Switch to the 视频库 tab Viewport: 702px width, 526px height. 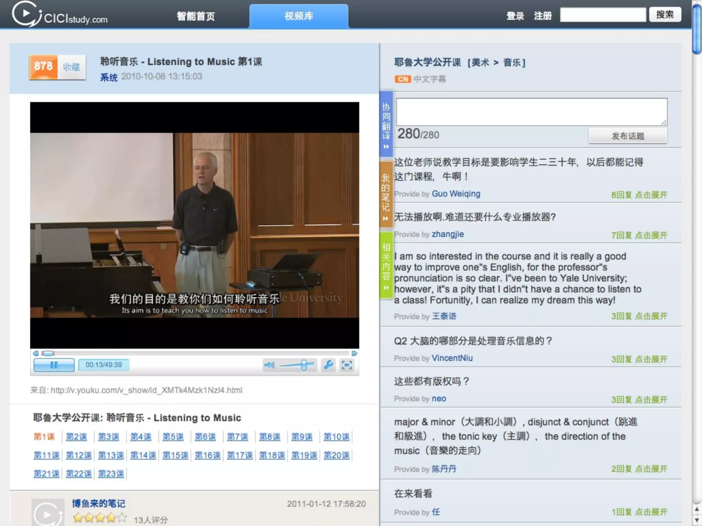tap(299, 16)
